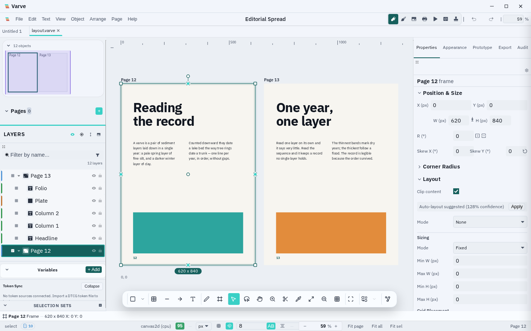The width and height of the screenshot is (531, 331).
Task: Collapse the Layout section
Action: tap(419, 179)
